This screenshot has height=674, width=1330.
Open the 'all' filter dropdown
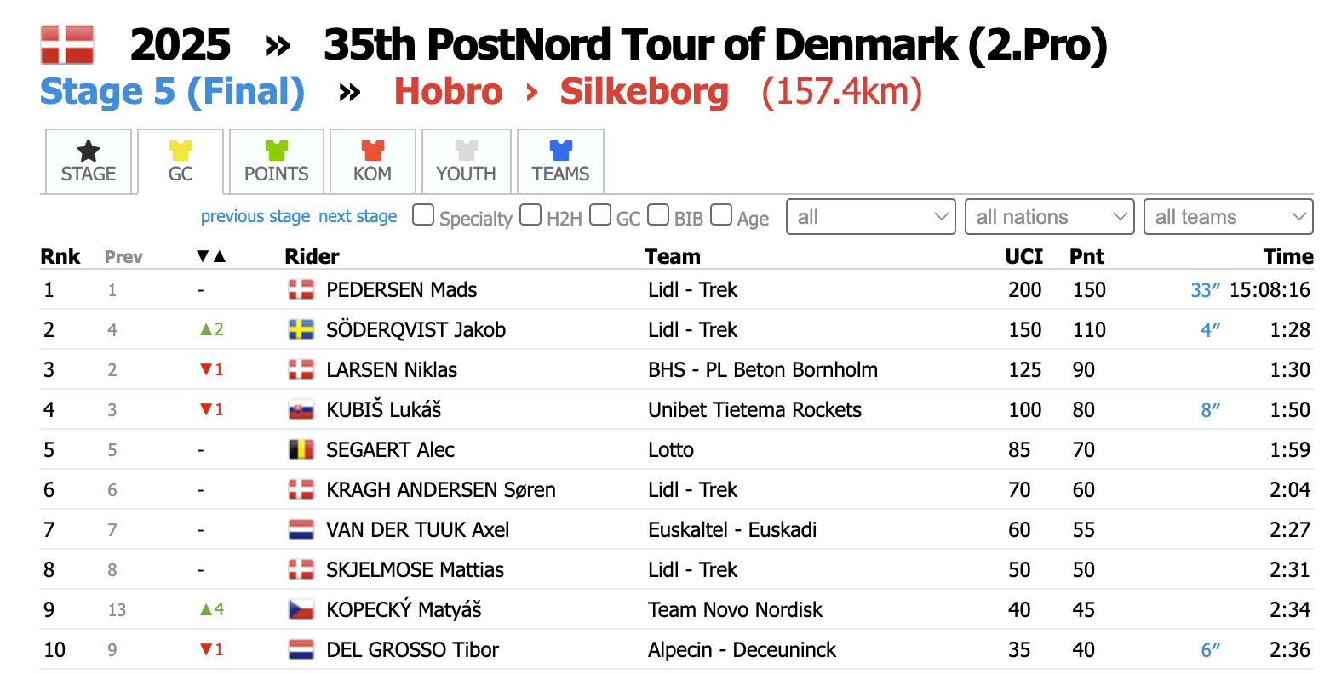click(x=871, y=217)
